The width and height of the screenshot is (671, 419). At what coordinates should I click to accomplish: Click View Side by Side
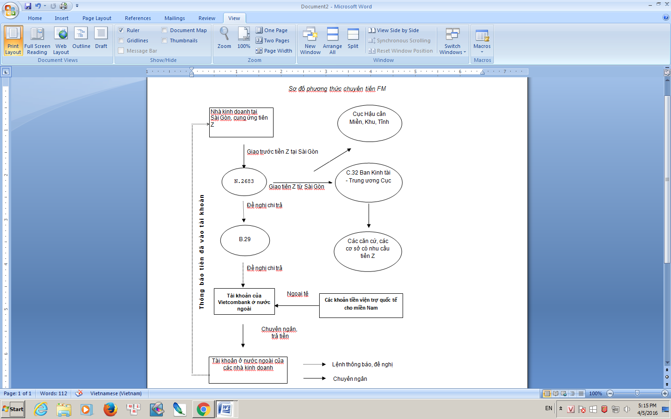click(x=394, y=30)
